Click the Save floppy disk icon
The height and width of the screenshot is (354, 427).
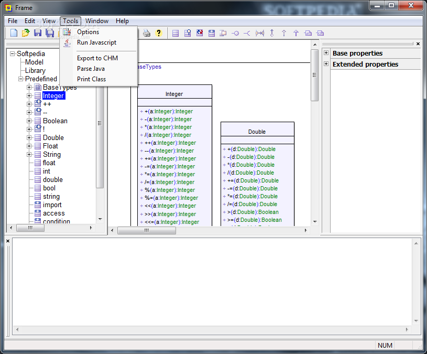(38, 33)
